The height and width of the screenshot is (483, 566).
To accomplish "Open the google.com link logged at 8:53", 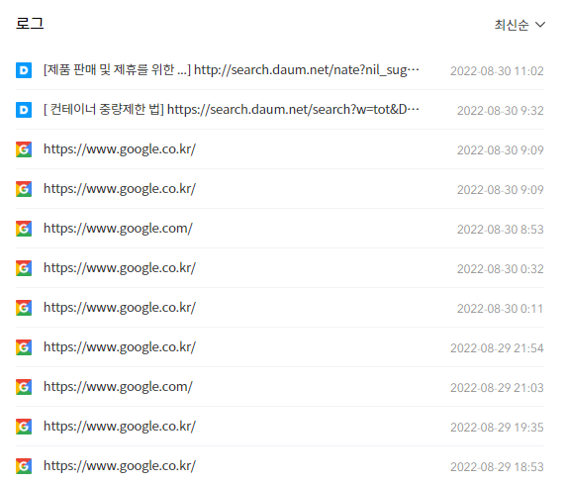I will (118, 229).
